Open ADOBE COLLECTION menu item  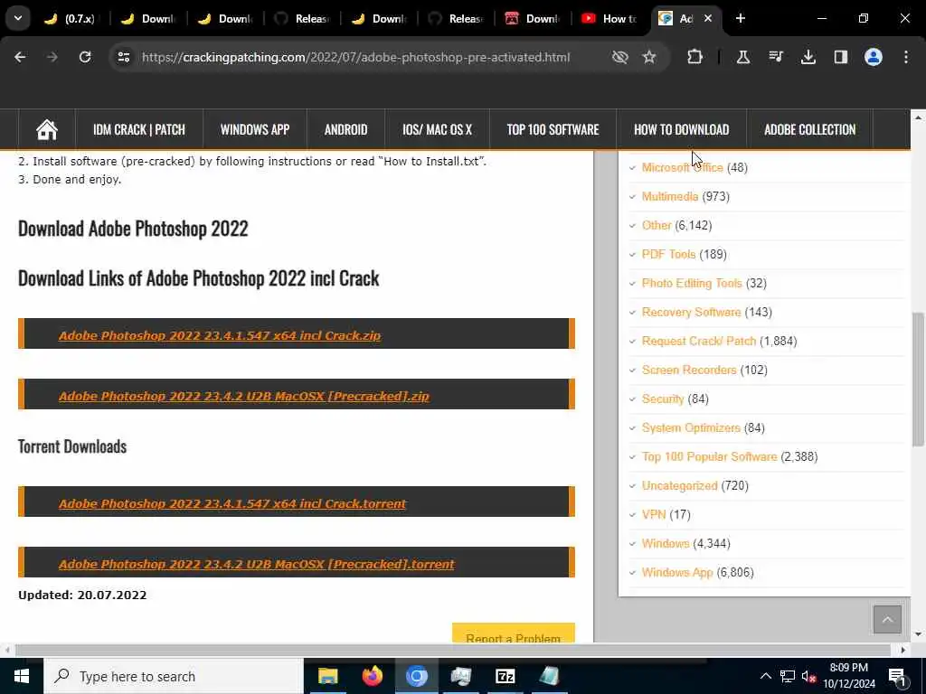point(809,129)
